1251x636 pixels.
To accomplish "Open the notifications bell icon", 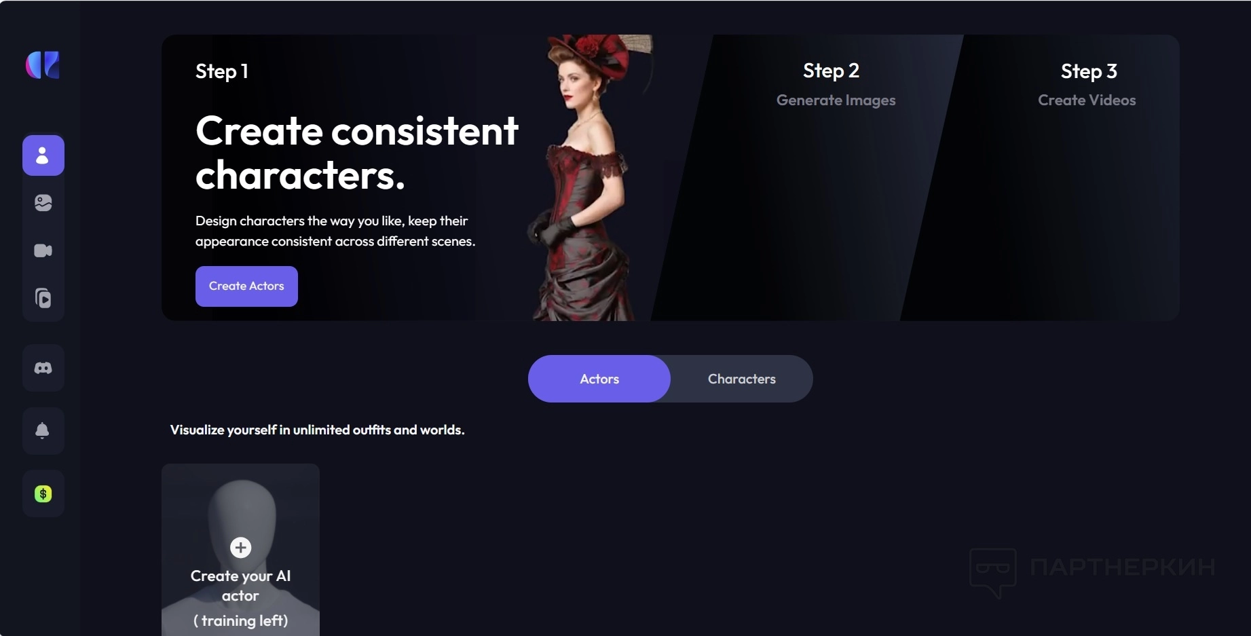I will [43, 431].
